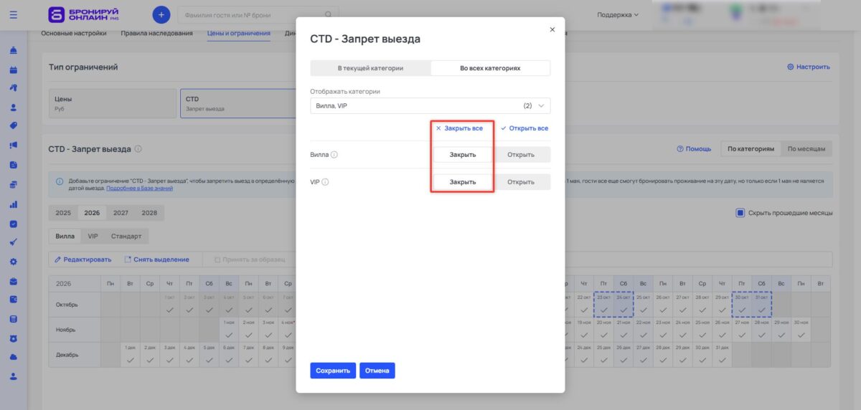
Task: Toggle the Скрыть прошедшие месяцы checkbox
Action: tap(740, 213)
